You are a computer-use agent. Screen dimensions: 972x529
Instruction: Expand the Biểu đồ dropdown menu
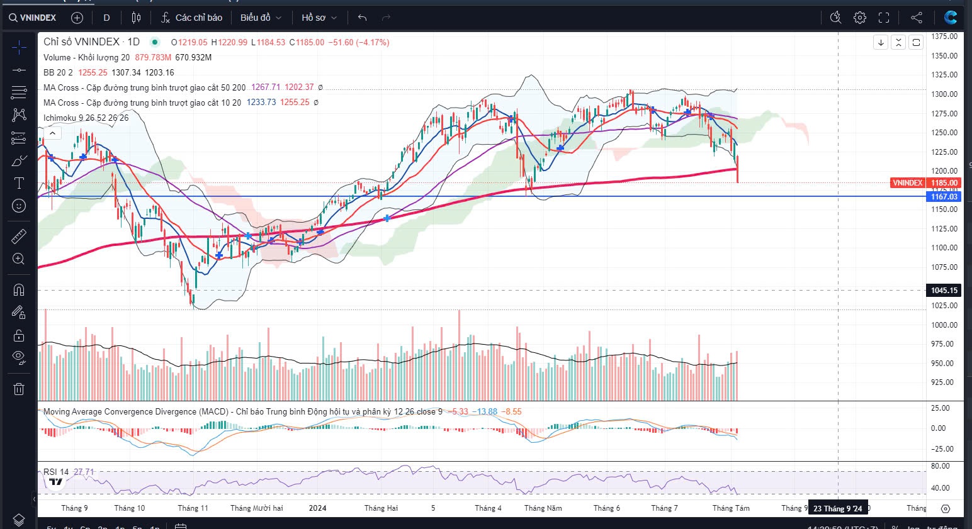tap(261, 18)
